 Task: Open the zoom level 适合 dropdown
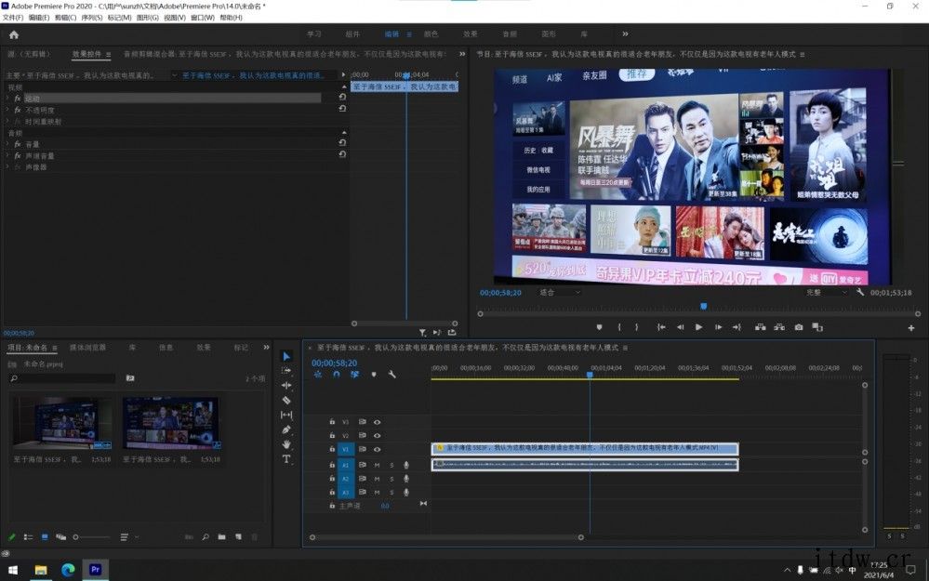[x=559, y=293]
